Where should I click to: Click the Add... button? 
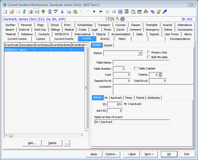(32, 143)
